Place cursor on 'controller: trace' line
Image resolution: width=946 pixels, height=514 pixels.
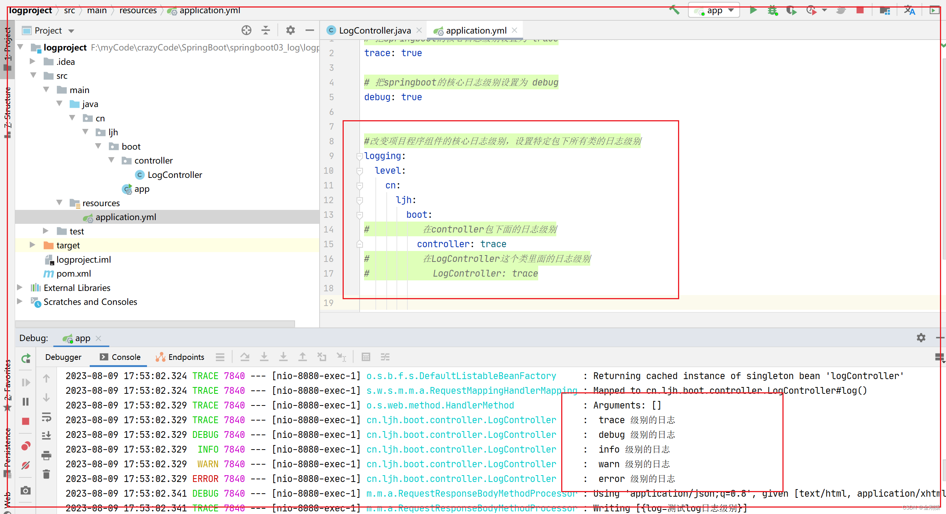461,244
